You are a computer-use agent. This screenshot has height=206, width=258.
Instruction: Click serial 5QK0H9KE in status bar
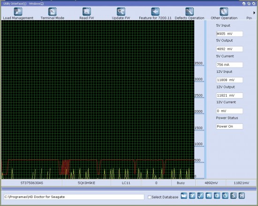86,183
